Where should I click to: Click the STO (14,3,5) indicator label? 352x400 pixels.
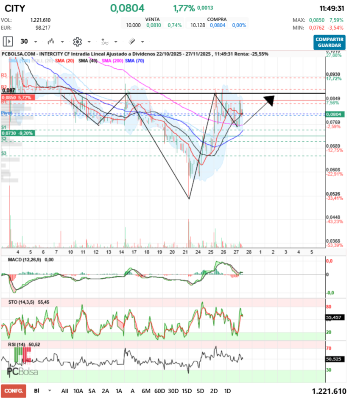tap(21, 302)
